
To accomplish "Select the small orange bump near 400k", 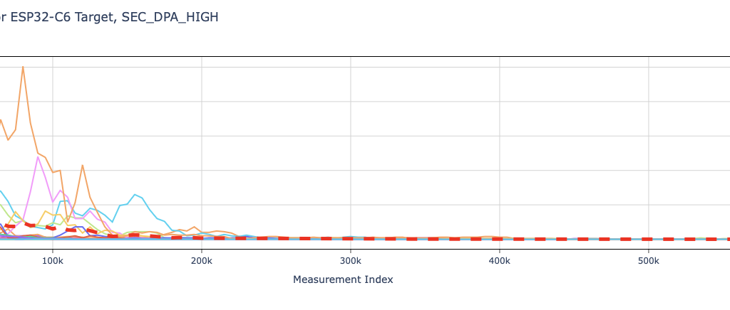I will (x=490, y=237).
